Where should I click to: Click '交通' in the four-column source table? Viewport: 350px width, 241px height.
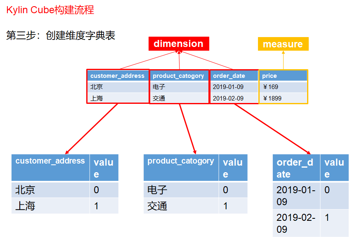click(x=159, y=98)
